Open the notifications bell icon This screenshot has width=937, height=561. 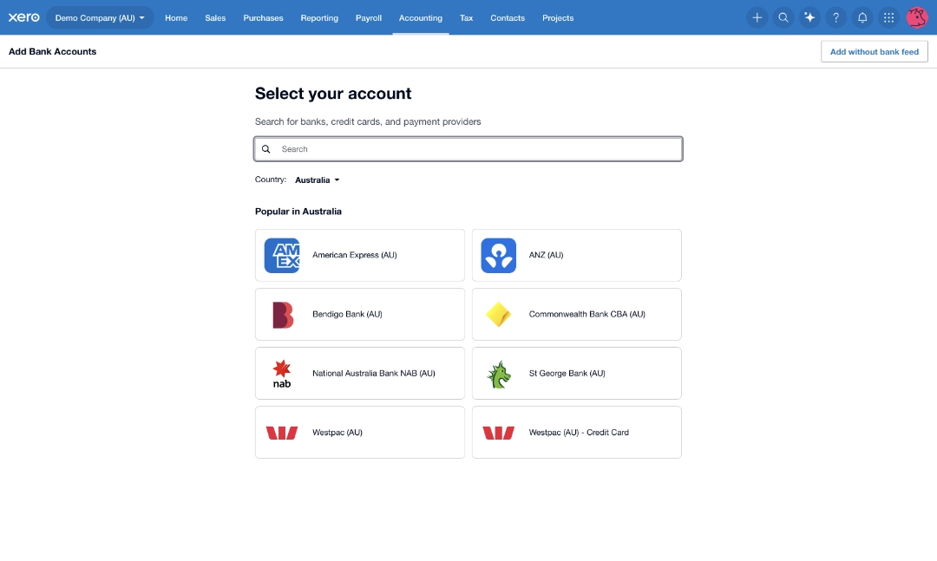[x=862, y=18]
